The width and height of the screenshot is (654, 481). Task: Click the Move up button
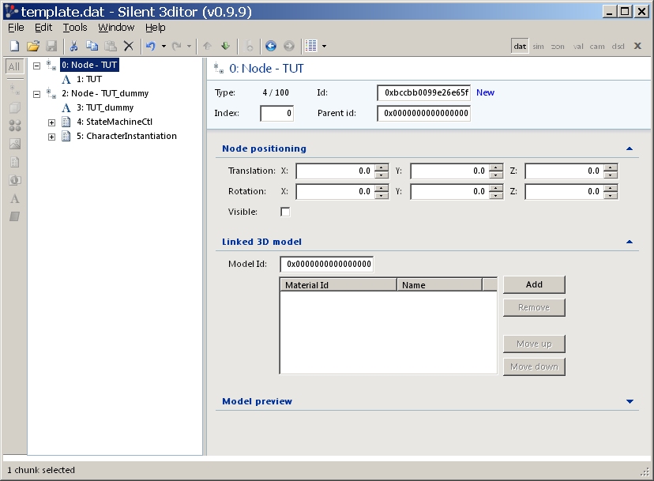click(x=534, y=344)
